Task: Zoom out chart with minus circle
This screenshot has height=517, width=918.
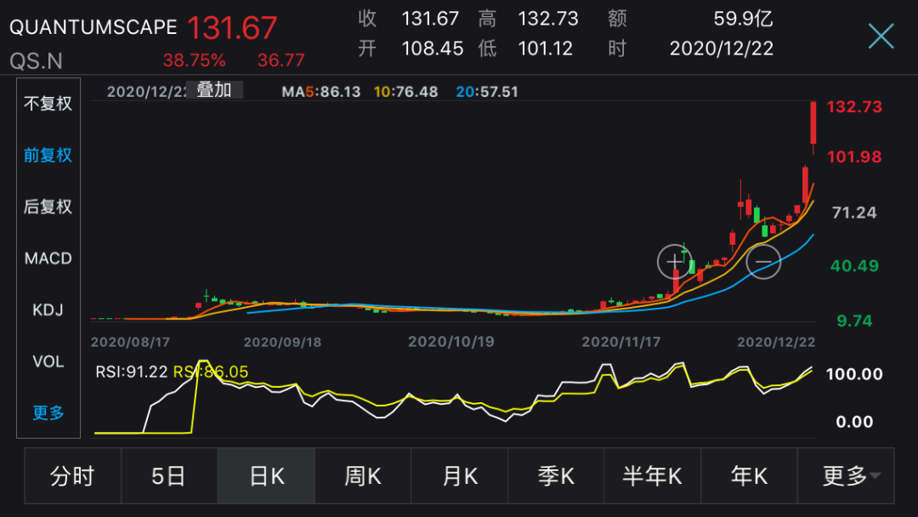Action: pyautogui.click(x=763, y=262)
